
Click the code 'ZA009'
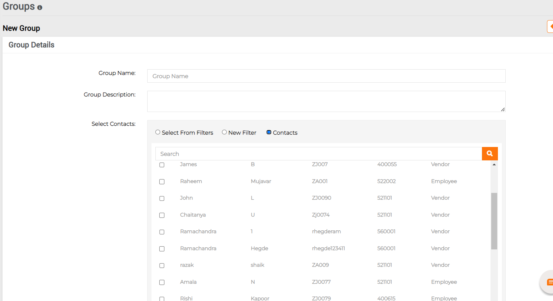coord(321,265)
